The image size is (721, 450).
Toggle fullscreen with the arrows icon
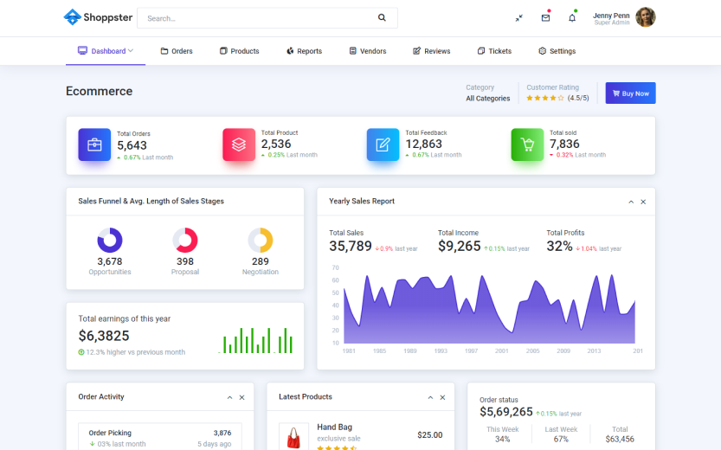(518, 18)
